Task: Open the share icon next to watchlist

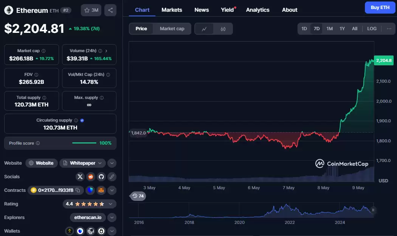Action: point(110,10)
